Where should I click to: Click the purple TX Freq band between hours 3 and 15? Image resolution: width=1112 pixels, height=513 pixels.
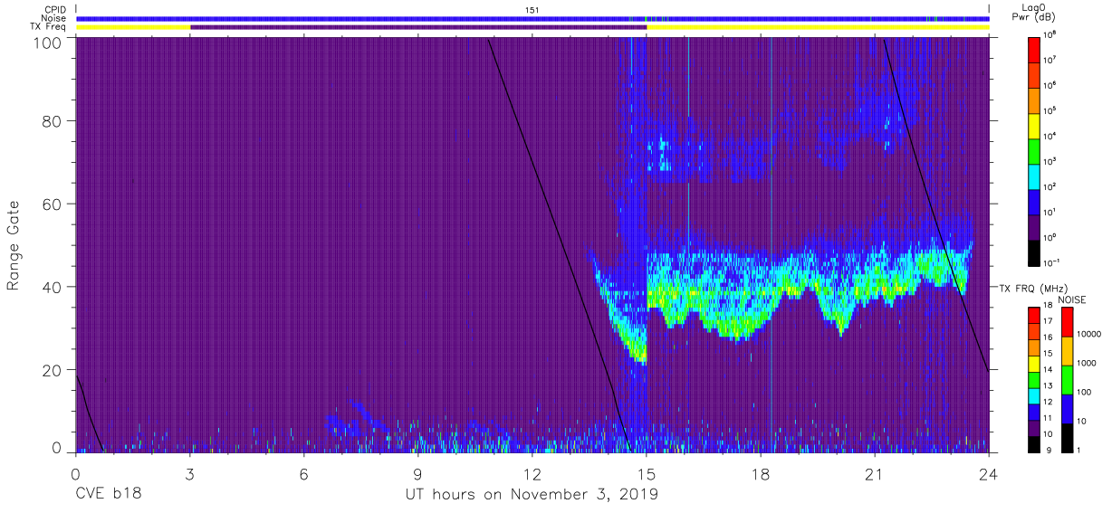(x=418, y=27)
